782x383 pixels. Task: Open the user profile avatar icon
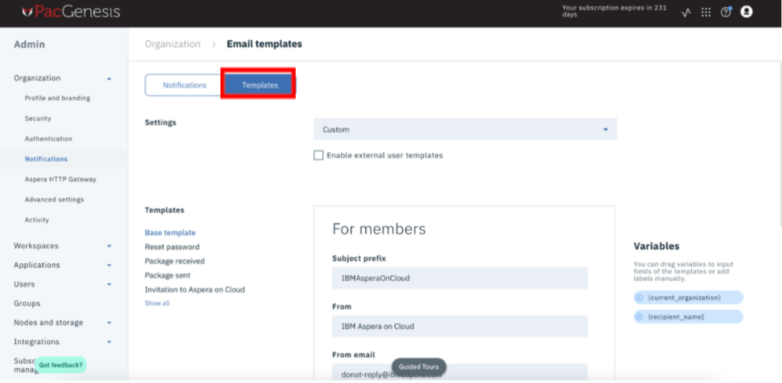tap(746, 12)
